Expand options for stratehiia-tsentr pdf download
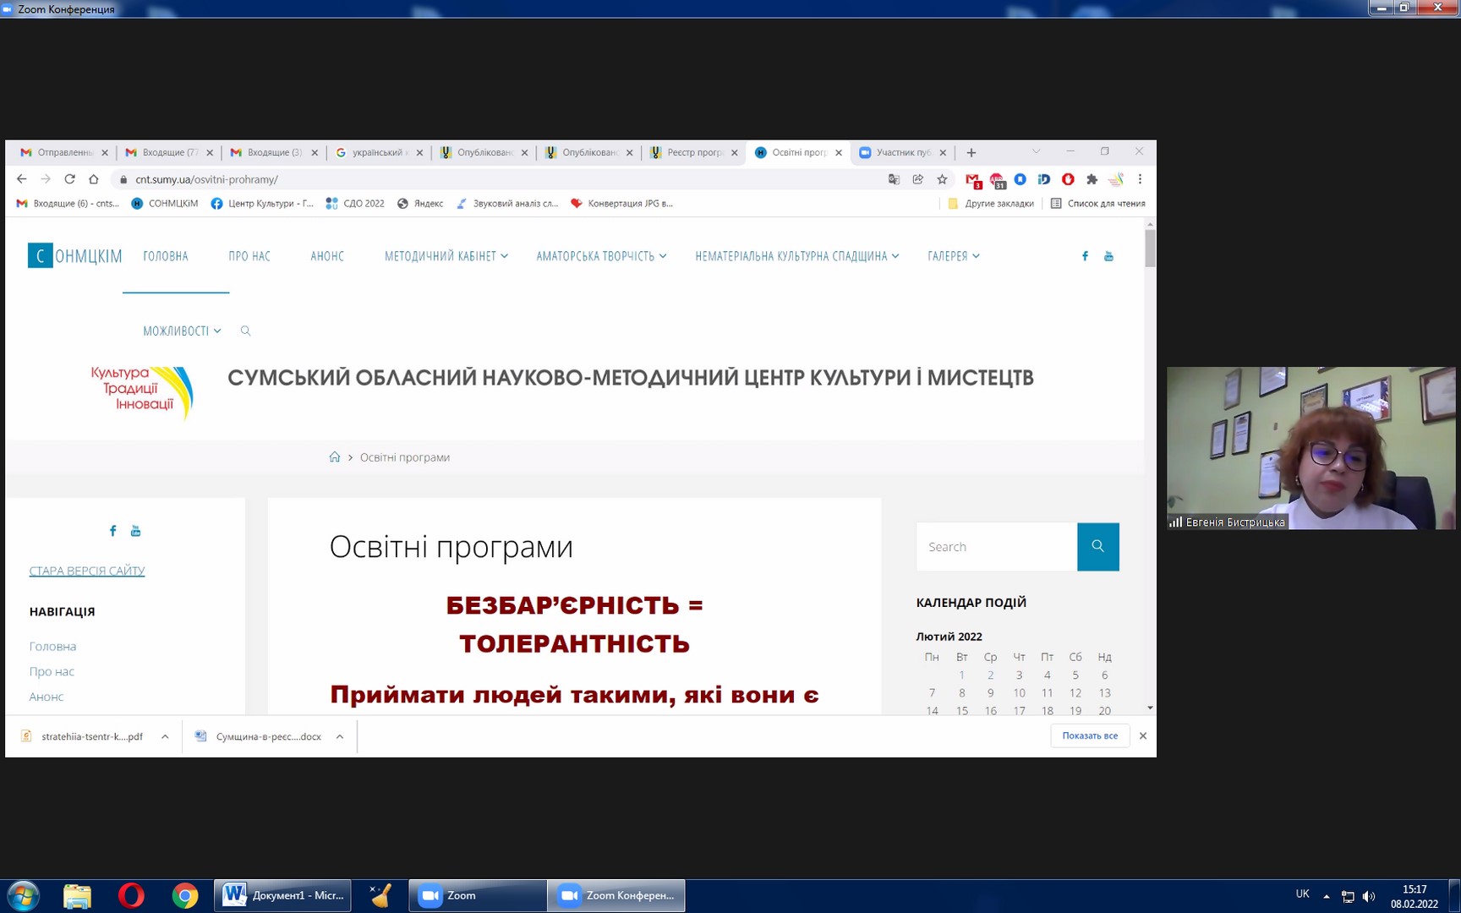This screenshot has height=913, width=1461. tap(165, 736)
